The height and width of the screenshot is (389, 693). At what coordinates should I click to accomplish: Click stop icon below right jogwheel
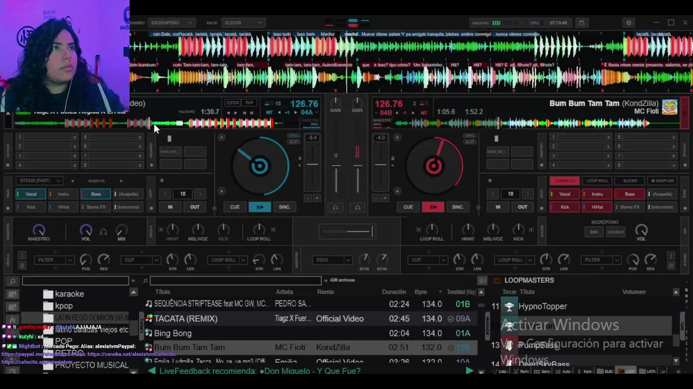click(398, 191)
